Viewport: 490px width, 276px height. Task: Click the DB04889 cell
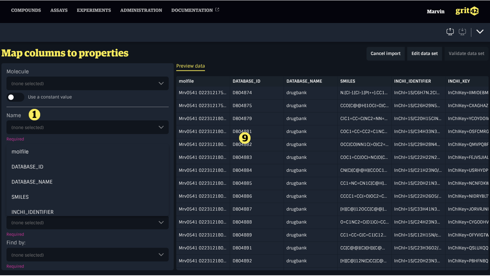pyautogui.click(x=257, y=235)
